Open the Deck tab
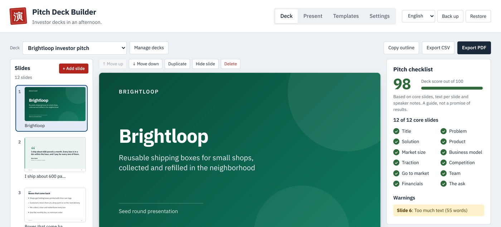 point(286,16)
